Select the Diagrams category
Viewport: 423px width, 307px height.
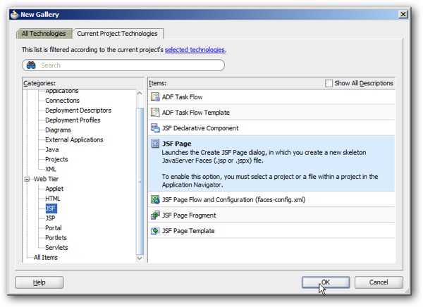pyautogui.click(x=58, y=130)
